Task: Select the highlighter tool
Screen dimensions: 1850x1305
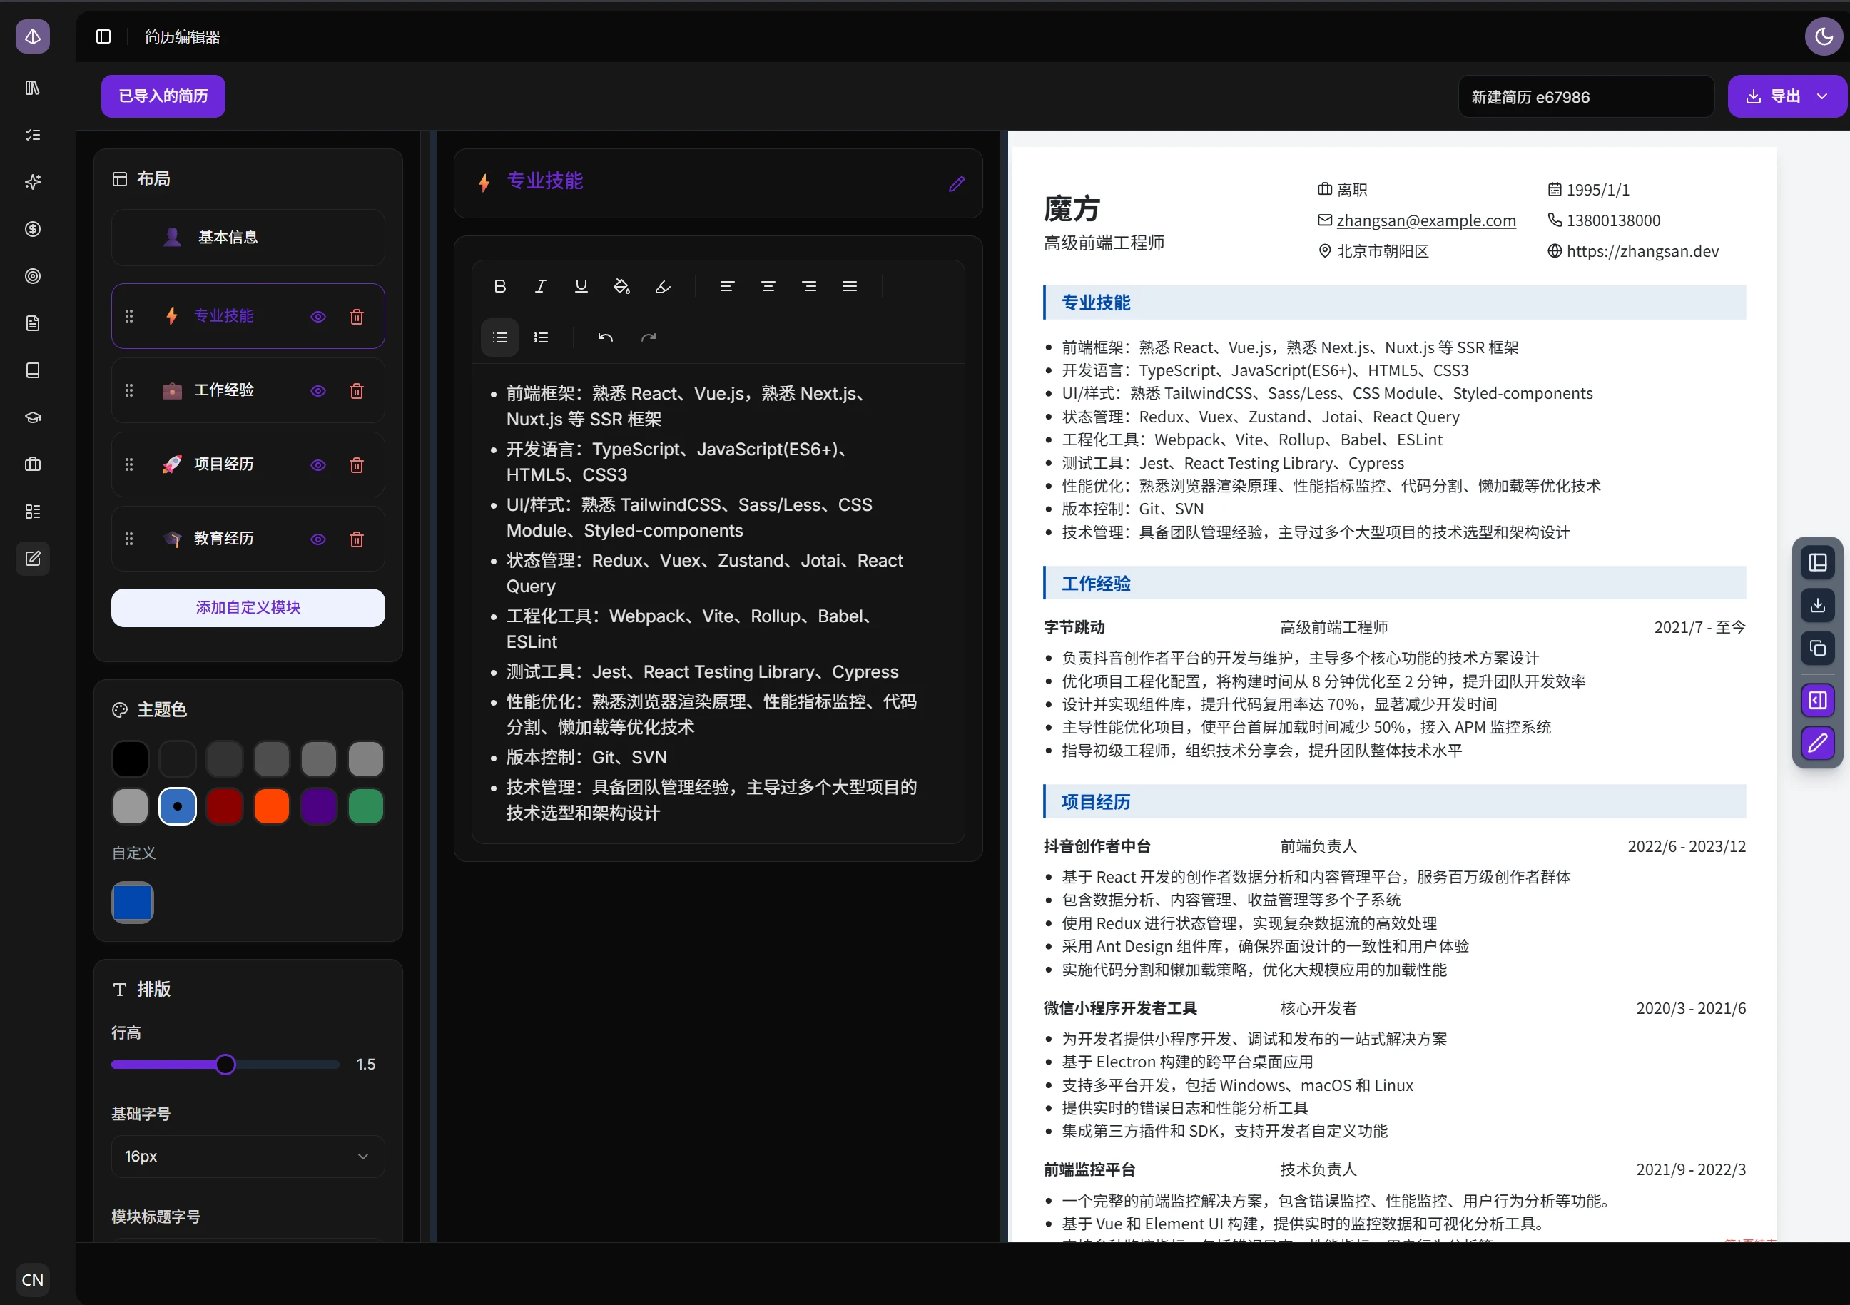Action: coord(662,286)
